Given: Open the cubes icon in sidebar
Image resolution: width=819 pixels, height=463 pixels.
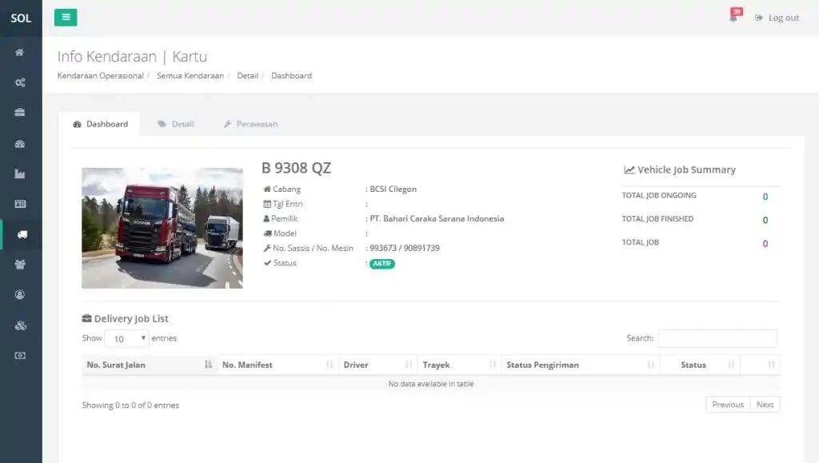Looking at the screenshot, I should pyautogui.click(x=20, y=325).
